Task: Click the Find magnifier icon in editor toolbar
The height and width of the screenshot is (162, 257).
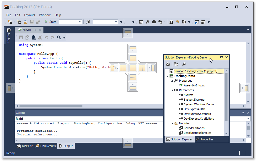Action: 59,37
